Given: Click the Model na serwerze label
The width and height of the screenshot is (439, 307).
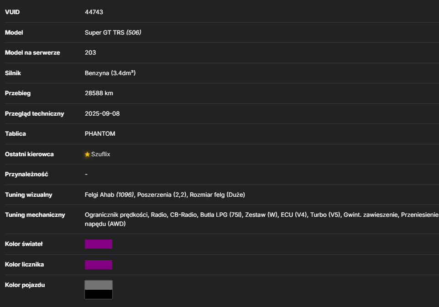Looking at the screenshot, I should [x=32, y=52].
